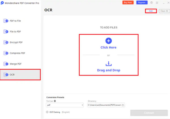This screenshot has width=170, height=119.
Task: Open the help question mark icon
Action: tap(152, 3)
